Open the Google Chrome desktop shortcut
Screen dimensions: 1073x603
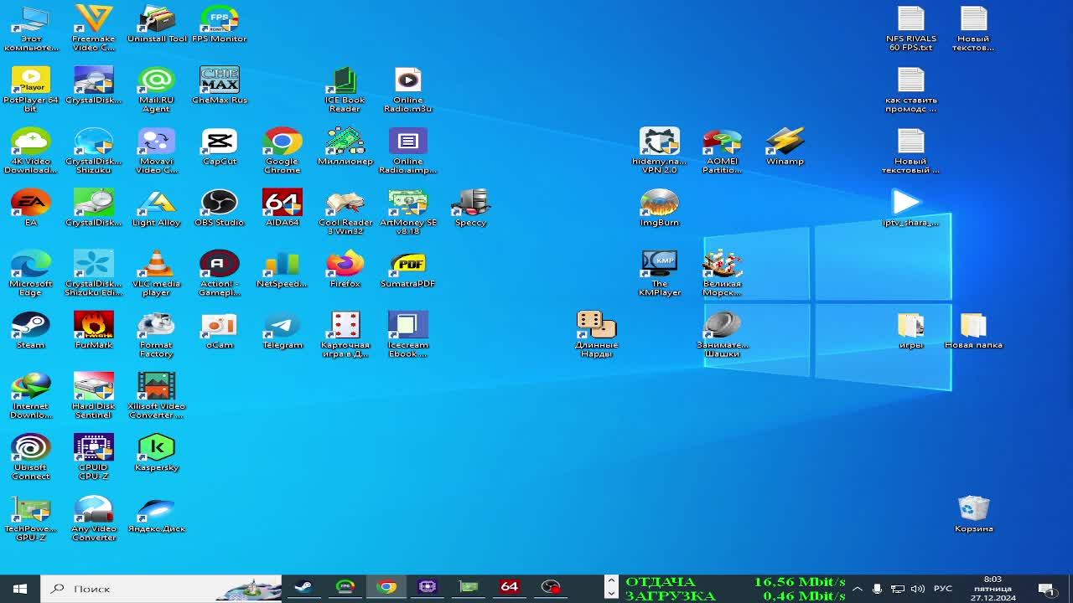(283, 151)
